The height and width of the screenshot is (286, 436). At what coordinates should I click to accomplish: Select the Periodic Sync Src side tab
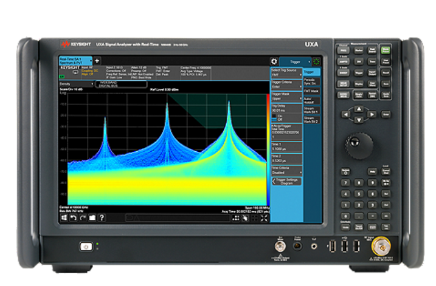click(x=311, y=81)
